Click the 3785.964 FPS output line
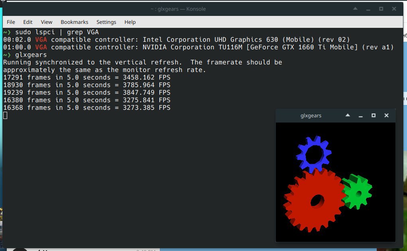407x251 pixels. click(87, 85)
